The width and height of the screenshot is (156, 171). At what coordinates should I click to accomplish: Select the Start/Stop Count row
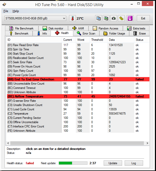(78, 54)
